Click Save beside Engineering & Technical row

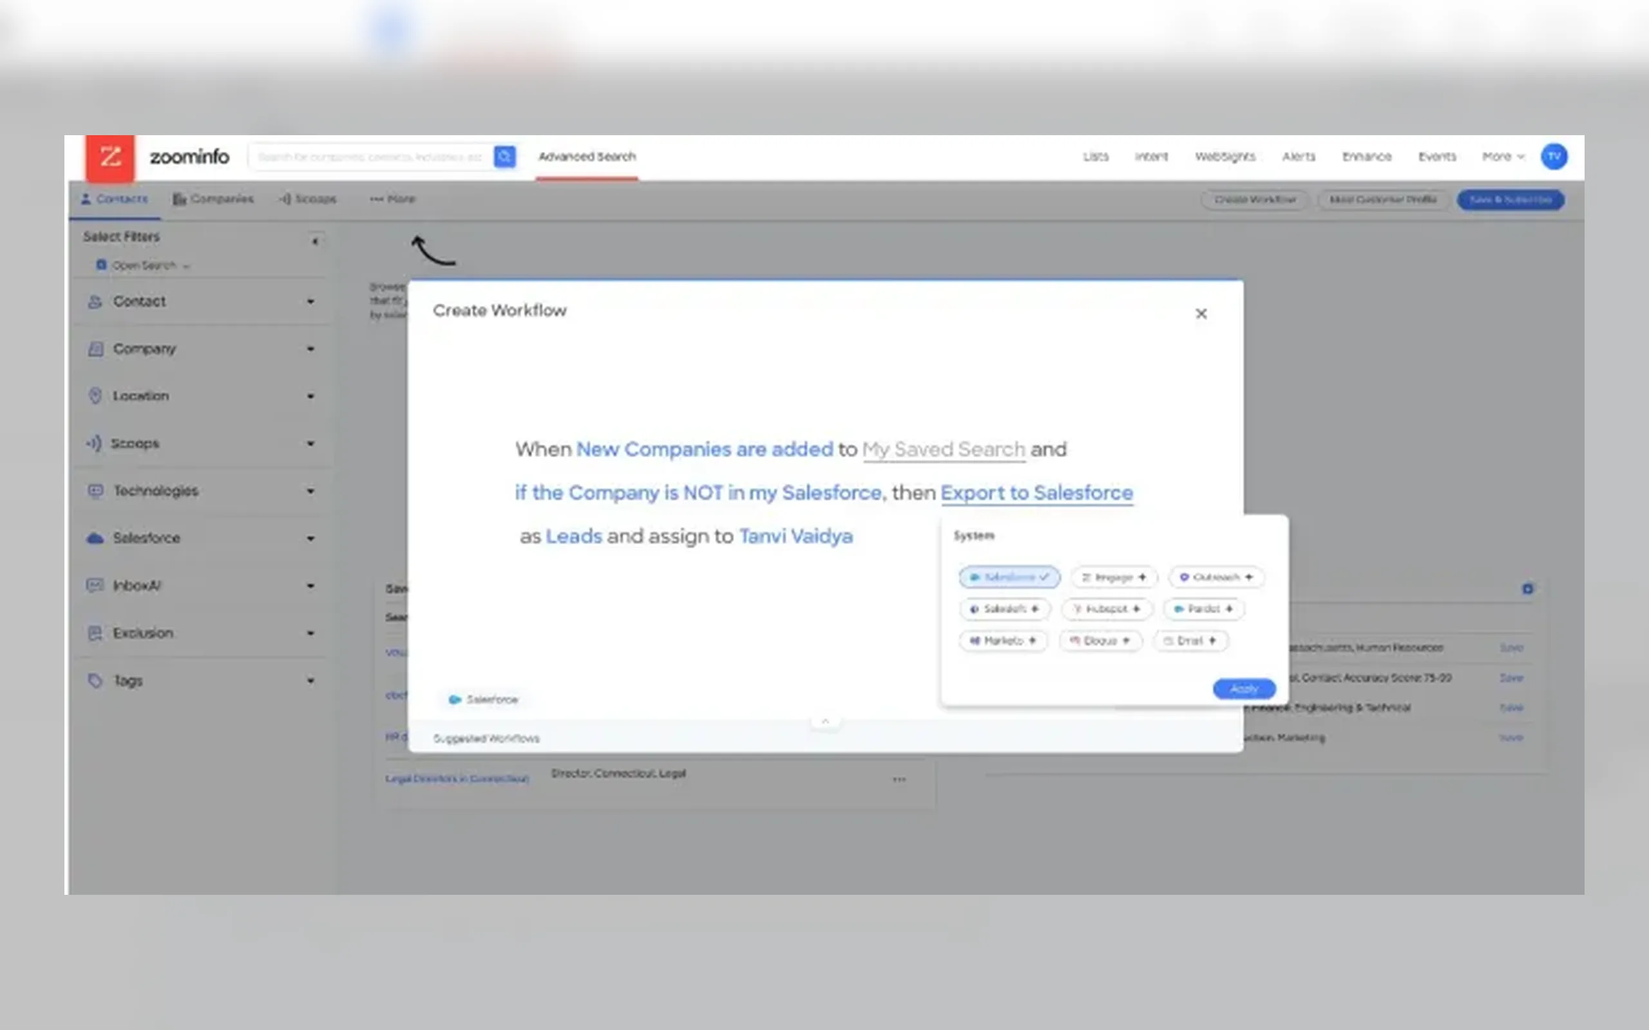1511,707
